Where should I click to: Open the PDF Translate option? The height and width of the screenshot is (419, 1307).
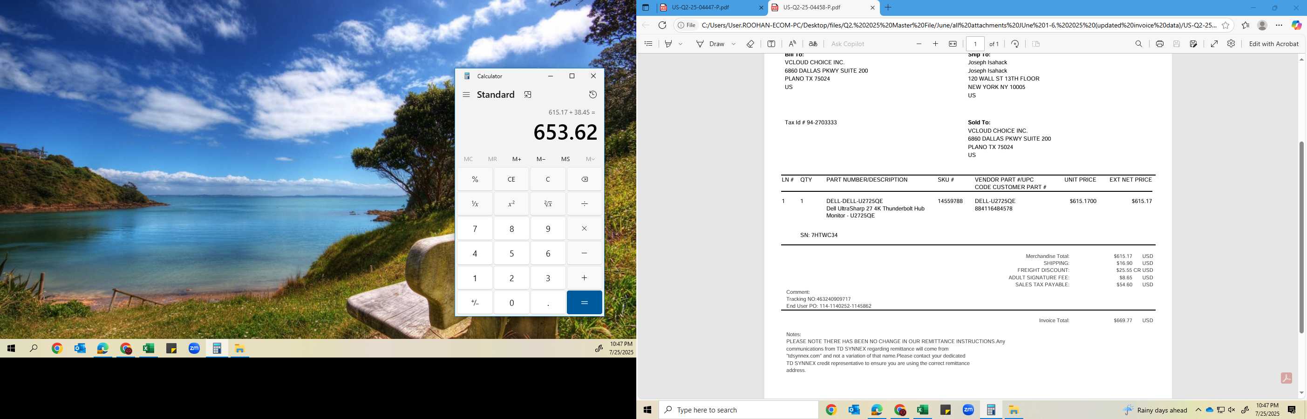tap(813, 44)
